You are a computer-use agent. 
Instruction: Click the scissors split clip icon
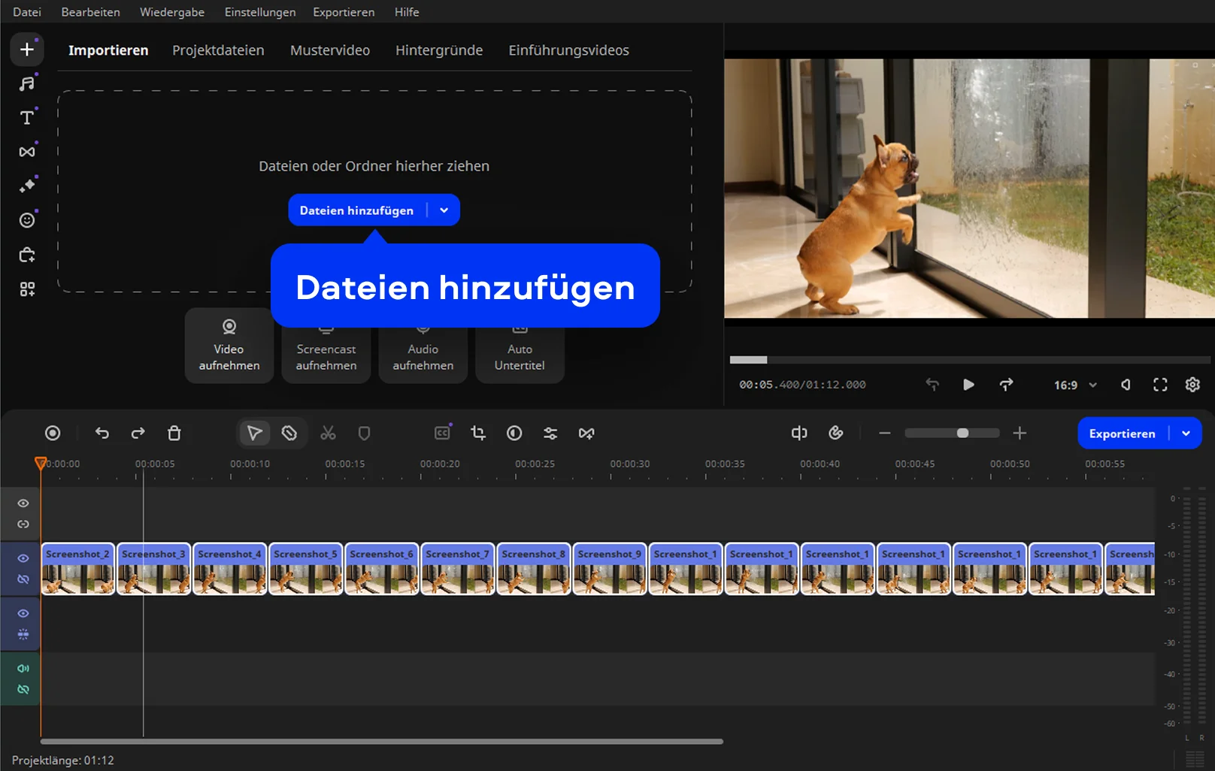(328, 433)
